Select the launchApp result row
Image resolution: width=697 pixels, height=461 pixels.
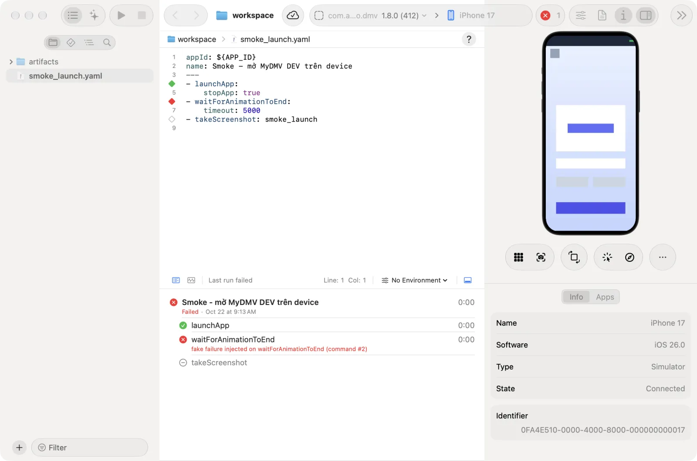327,325
